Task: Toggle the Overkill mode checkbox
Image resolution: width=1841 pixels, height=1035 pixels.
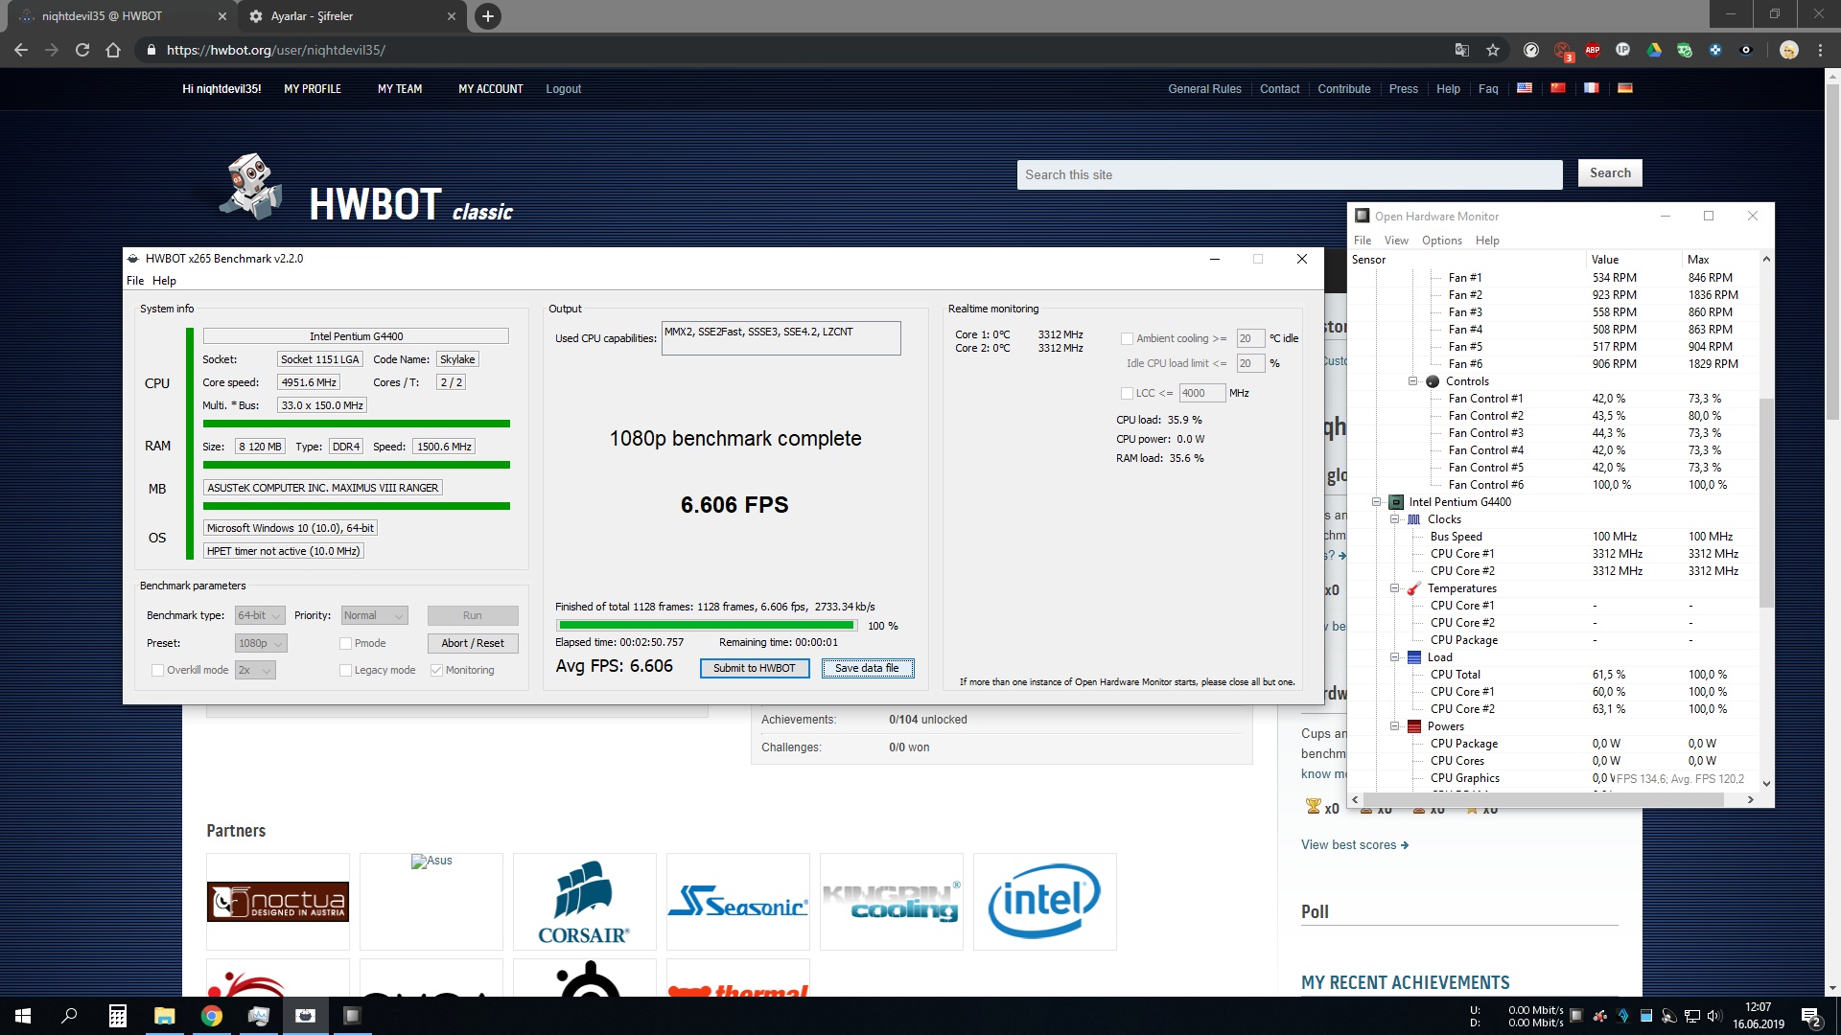Action: [x=157, y=670]
